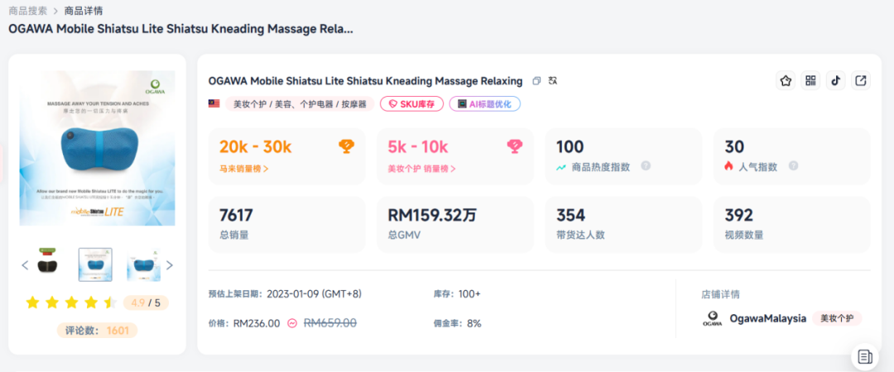Viewport: 894px width, 372px height.
Task: Click the truncated page heading title
Action: click(x=180, y=29)
